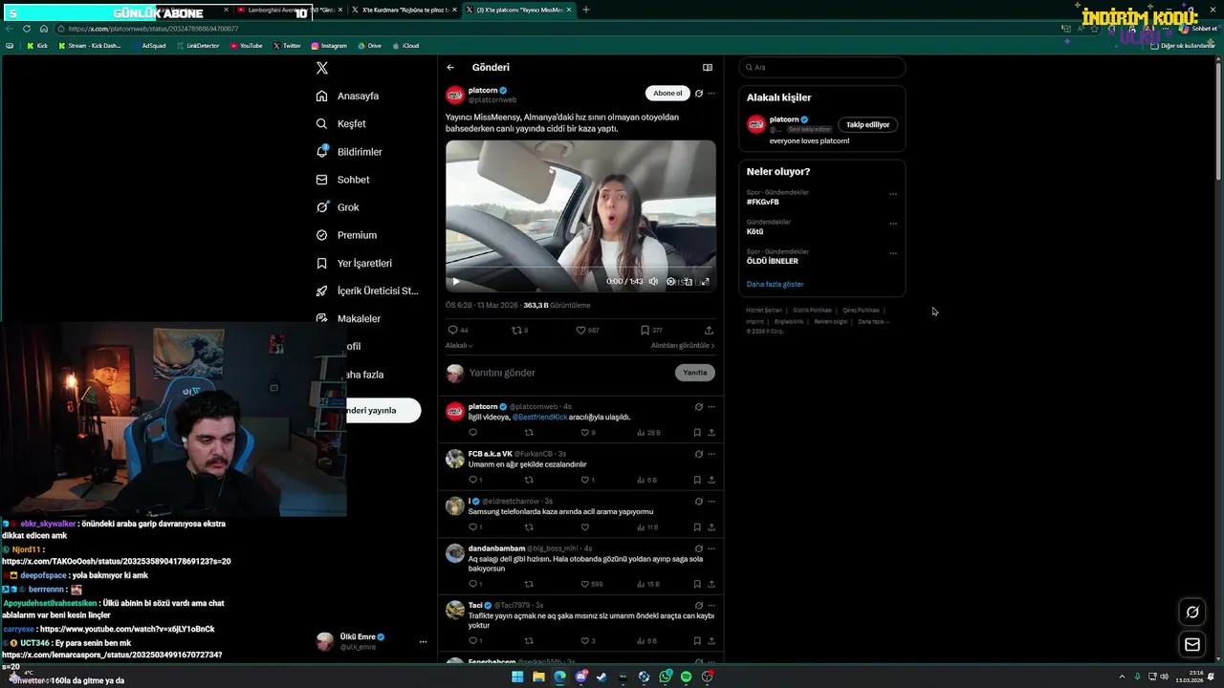Open Grok icon on the Taci reply

699,606
